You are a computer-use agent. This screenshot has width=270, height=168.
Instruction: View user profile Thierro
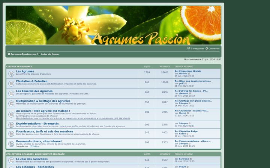coord(183,74)
